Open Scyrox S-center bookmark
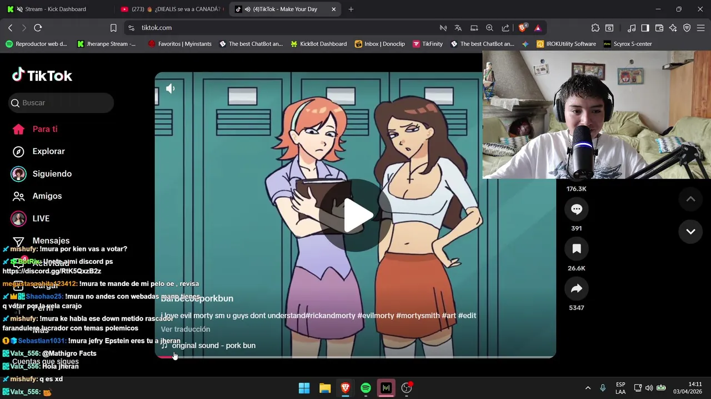This screenshot has height=399, width=711. coord(628,44)
